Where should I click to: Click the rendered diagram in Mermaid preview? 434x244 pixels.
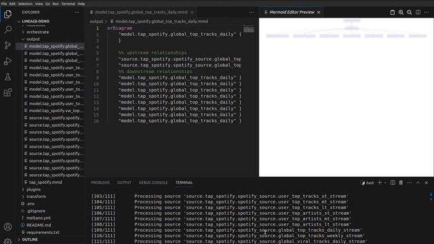pos(347,28)
